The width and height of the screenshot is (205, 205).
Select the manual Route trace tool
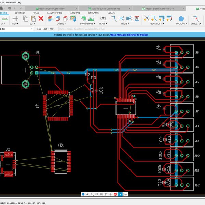click(114, 18)
